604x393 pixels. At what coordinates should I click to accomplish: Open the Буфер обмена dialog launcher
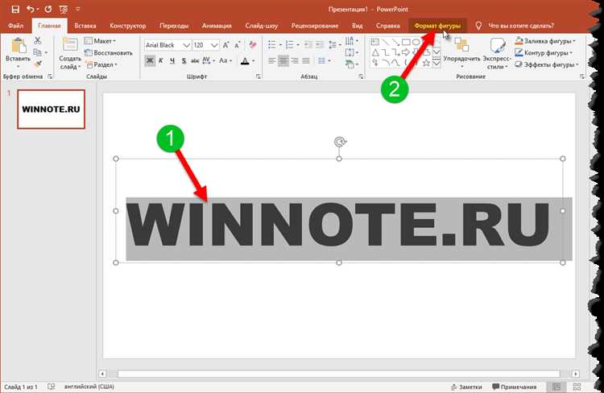(50, 77)
